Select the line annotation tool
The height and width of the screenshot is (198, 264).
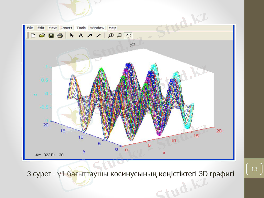click(99, 35)
